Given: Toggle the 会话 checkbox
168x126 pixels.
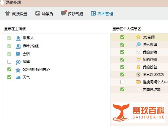Looking at the screenshot, I should coord(9,54).
